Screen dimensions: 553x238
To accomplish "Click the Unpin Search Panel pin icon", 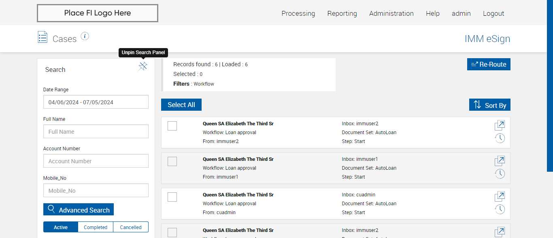I will pyautogui.click(x=143, y=66).
